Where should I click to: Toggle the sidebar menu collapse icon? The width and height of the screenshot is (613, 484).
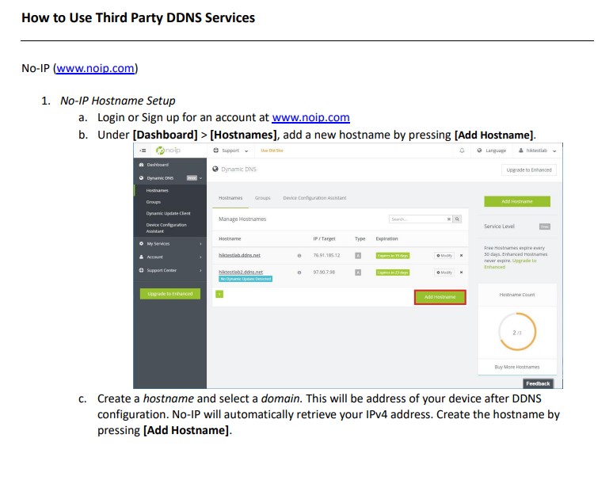pyautogui.click(x=143, y=151)
